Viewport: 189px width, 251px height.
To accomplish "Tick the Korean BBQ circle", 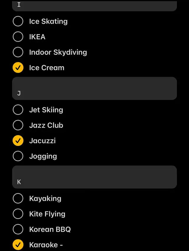I will [x=18, y=229].
